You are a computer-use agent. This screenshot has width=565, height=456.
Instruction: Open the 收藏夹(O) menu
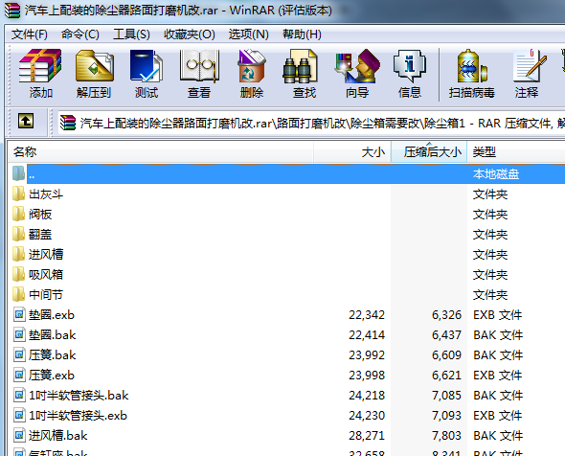tap(190, 34)
